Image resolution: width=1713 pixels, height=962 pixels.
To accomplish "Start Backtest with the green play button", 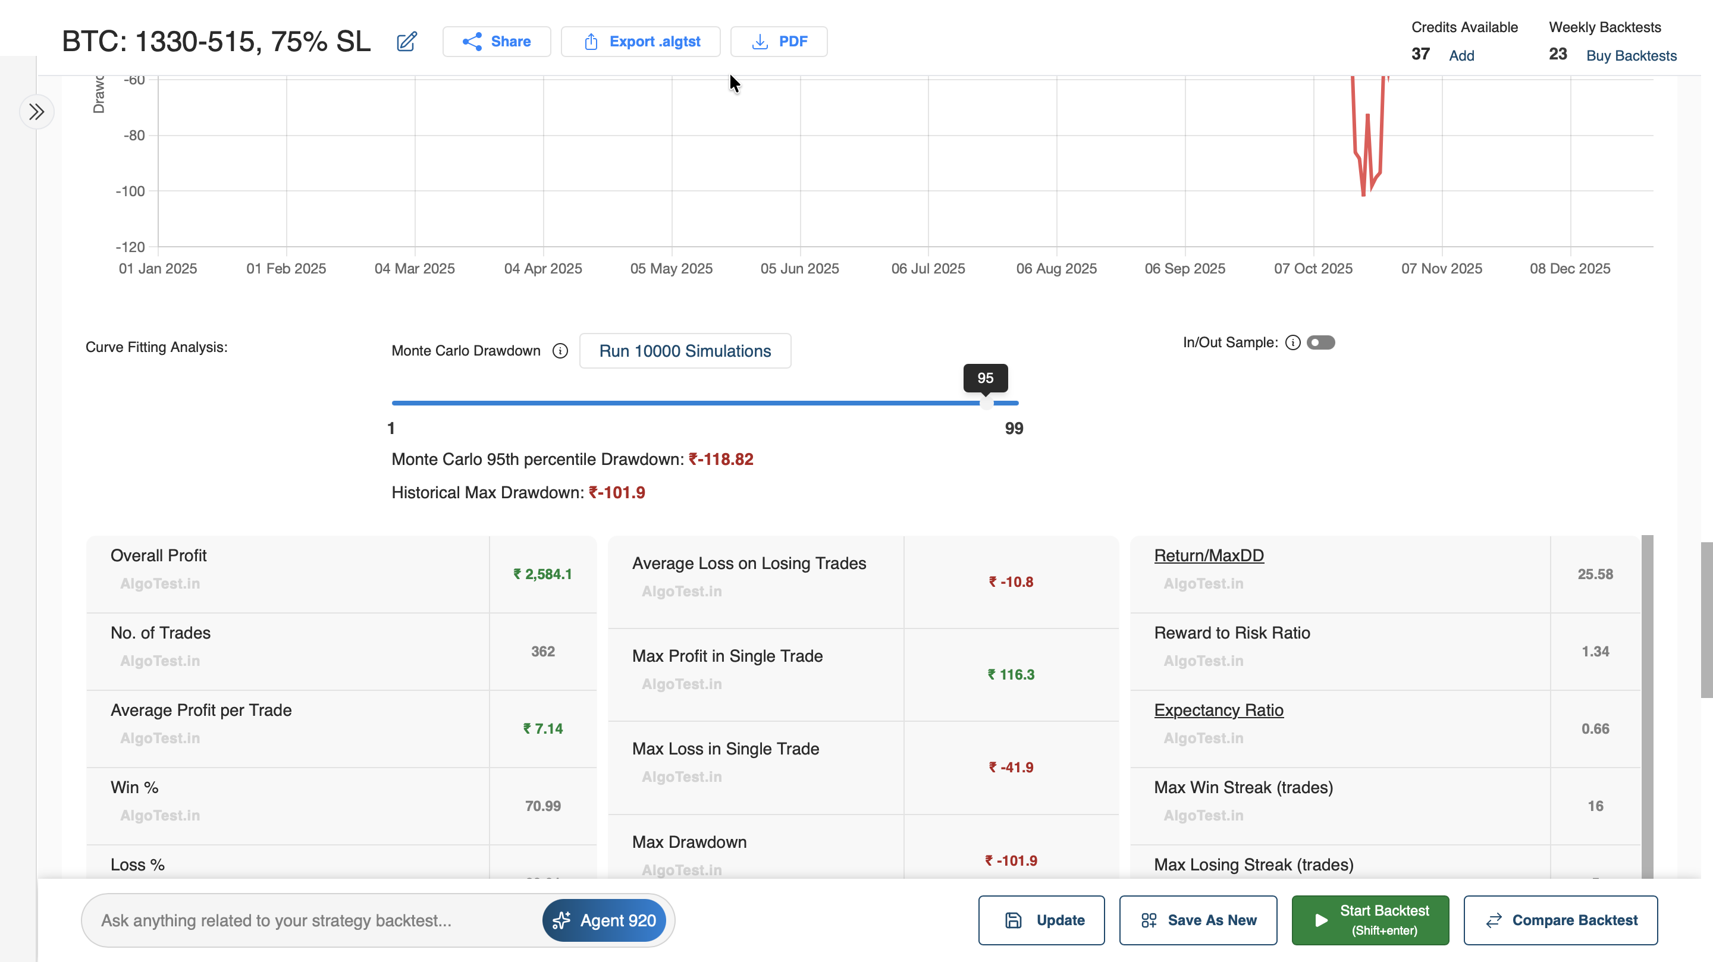I will (1370, 920).
